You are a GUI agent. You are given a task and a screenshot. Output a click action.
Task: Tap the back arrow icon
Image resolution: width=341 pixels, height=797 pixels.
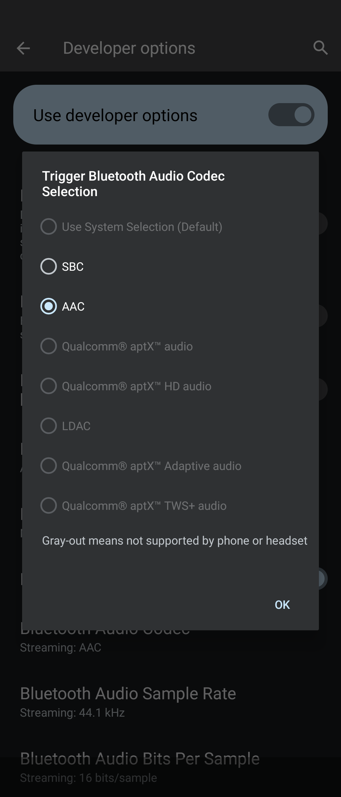click(23, 48)
